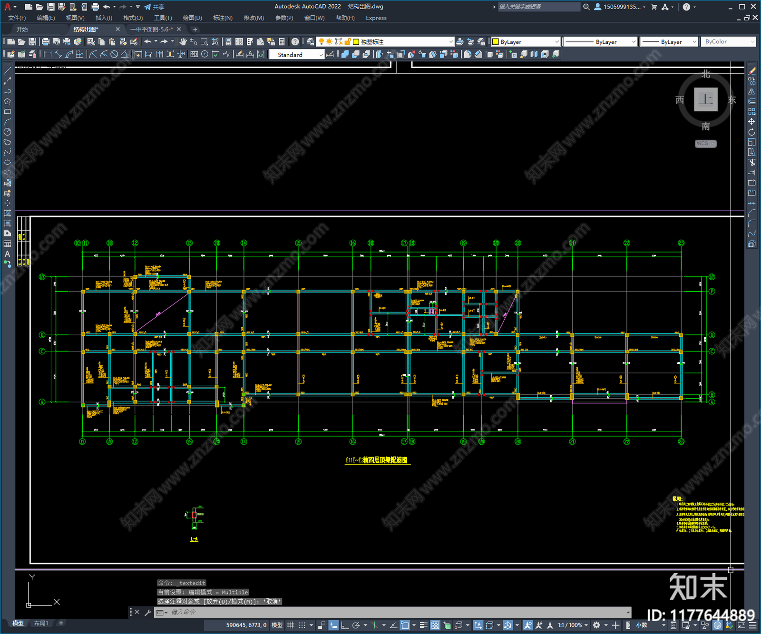Select the Linear Dimension tool
Image resolution: width=761 pixels, height=634 pixels.
pos(48,54)
